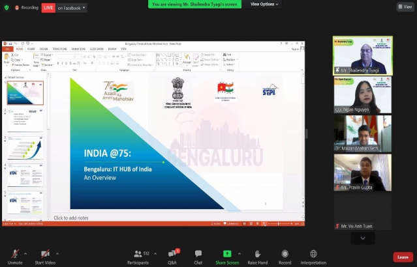
Task: Click the Find button in Editing group
Action: [x=227, y=55]
